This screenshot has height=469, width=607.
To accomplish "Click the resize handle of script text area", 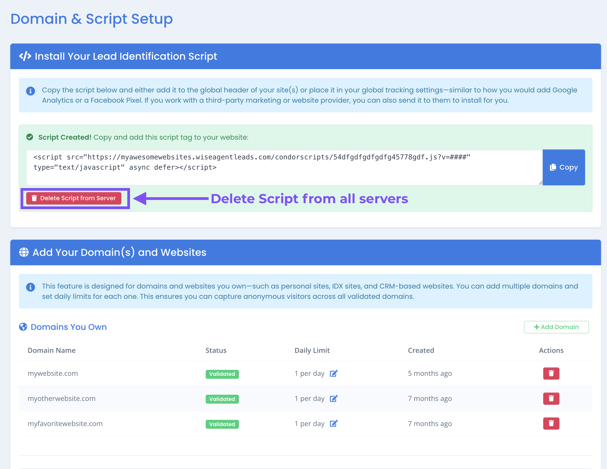I will pos(540,183).
